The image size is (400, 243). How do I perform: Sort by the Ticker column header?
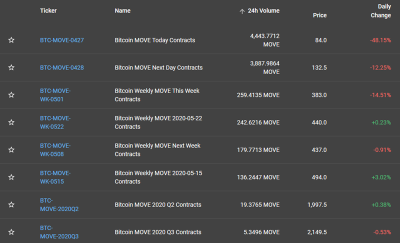tap(48, 10)
